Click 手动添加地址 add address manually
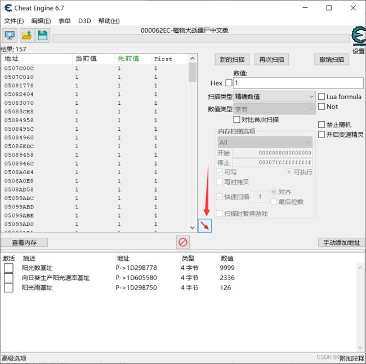The height and width of the screenshot is (364, 366). (x=341, y=242)
